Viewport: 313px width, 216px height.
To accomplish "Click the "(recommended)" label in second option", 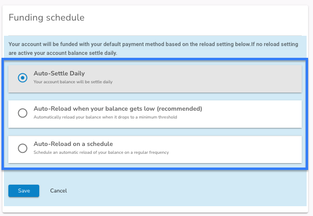I will pyautogui.click(x=180, y=109).
